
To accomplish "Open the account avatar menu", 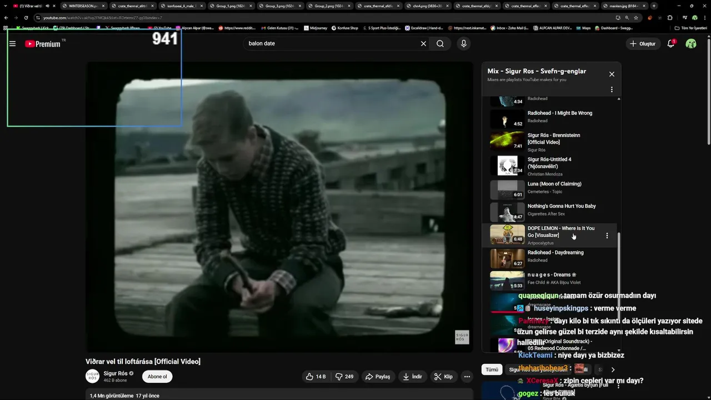I will [x=691, y=43].
